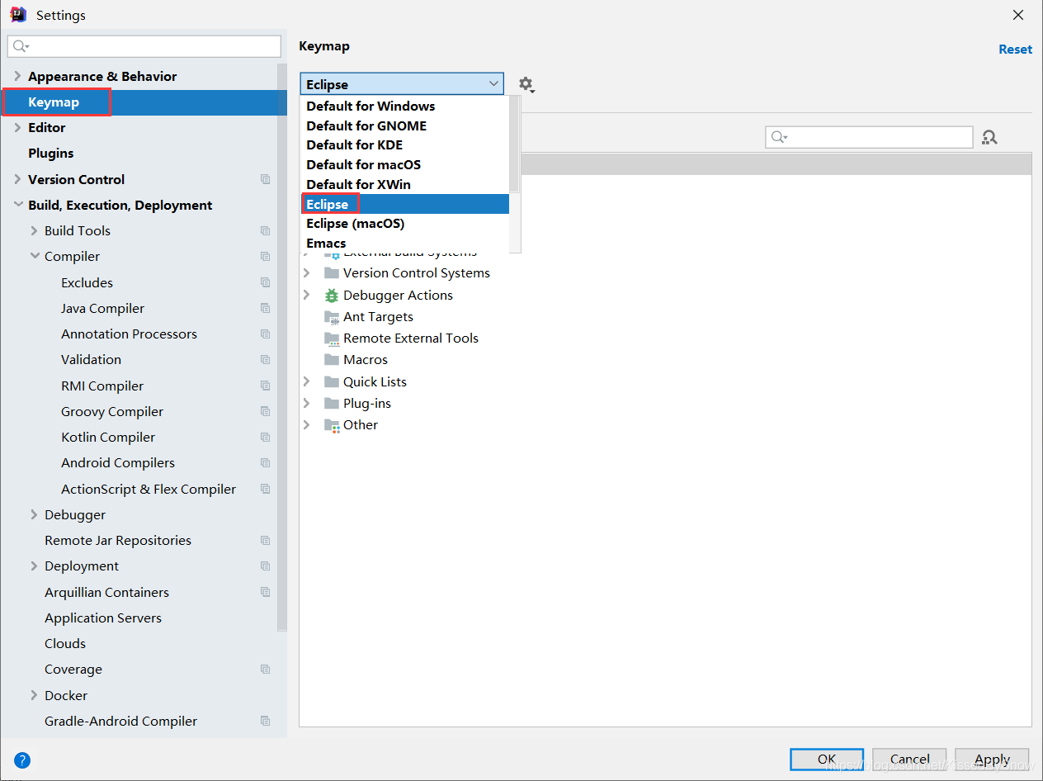
Task: Click project-level icon beside Validation
Action: (266, 359)
